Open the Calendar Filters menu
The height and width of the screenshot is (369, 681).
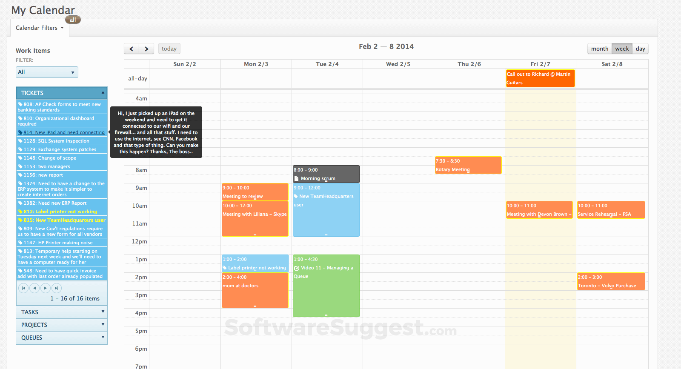pos(40,28)
